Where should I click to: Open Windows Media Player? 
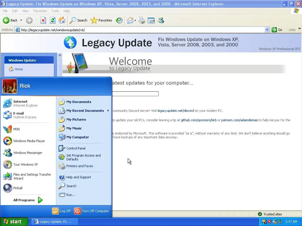(28, 141)
